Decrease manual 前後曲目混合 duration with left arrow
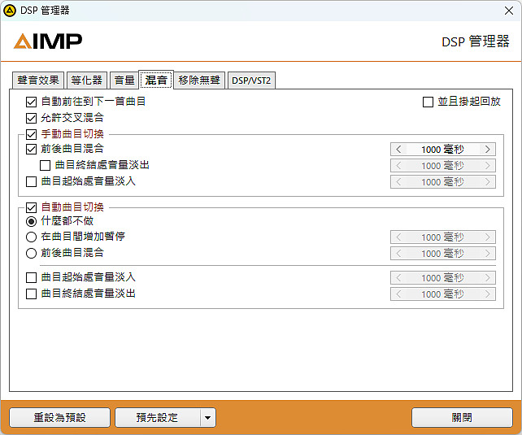The width and height of the screenshot is (522, 435). coord(398,149)
